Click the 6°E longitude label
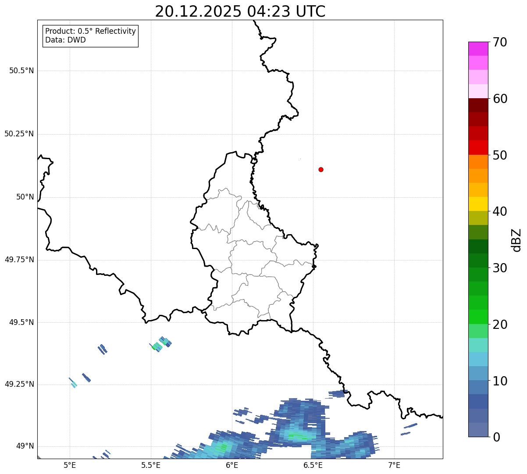The height and width of the screenshot is (474, 527). (x=232, y=465)
